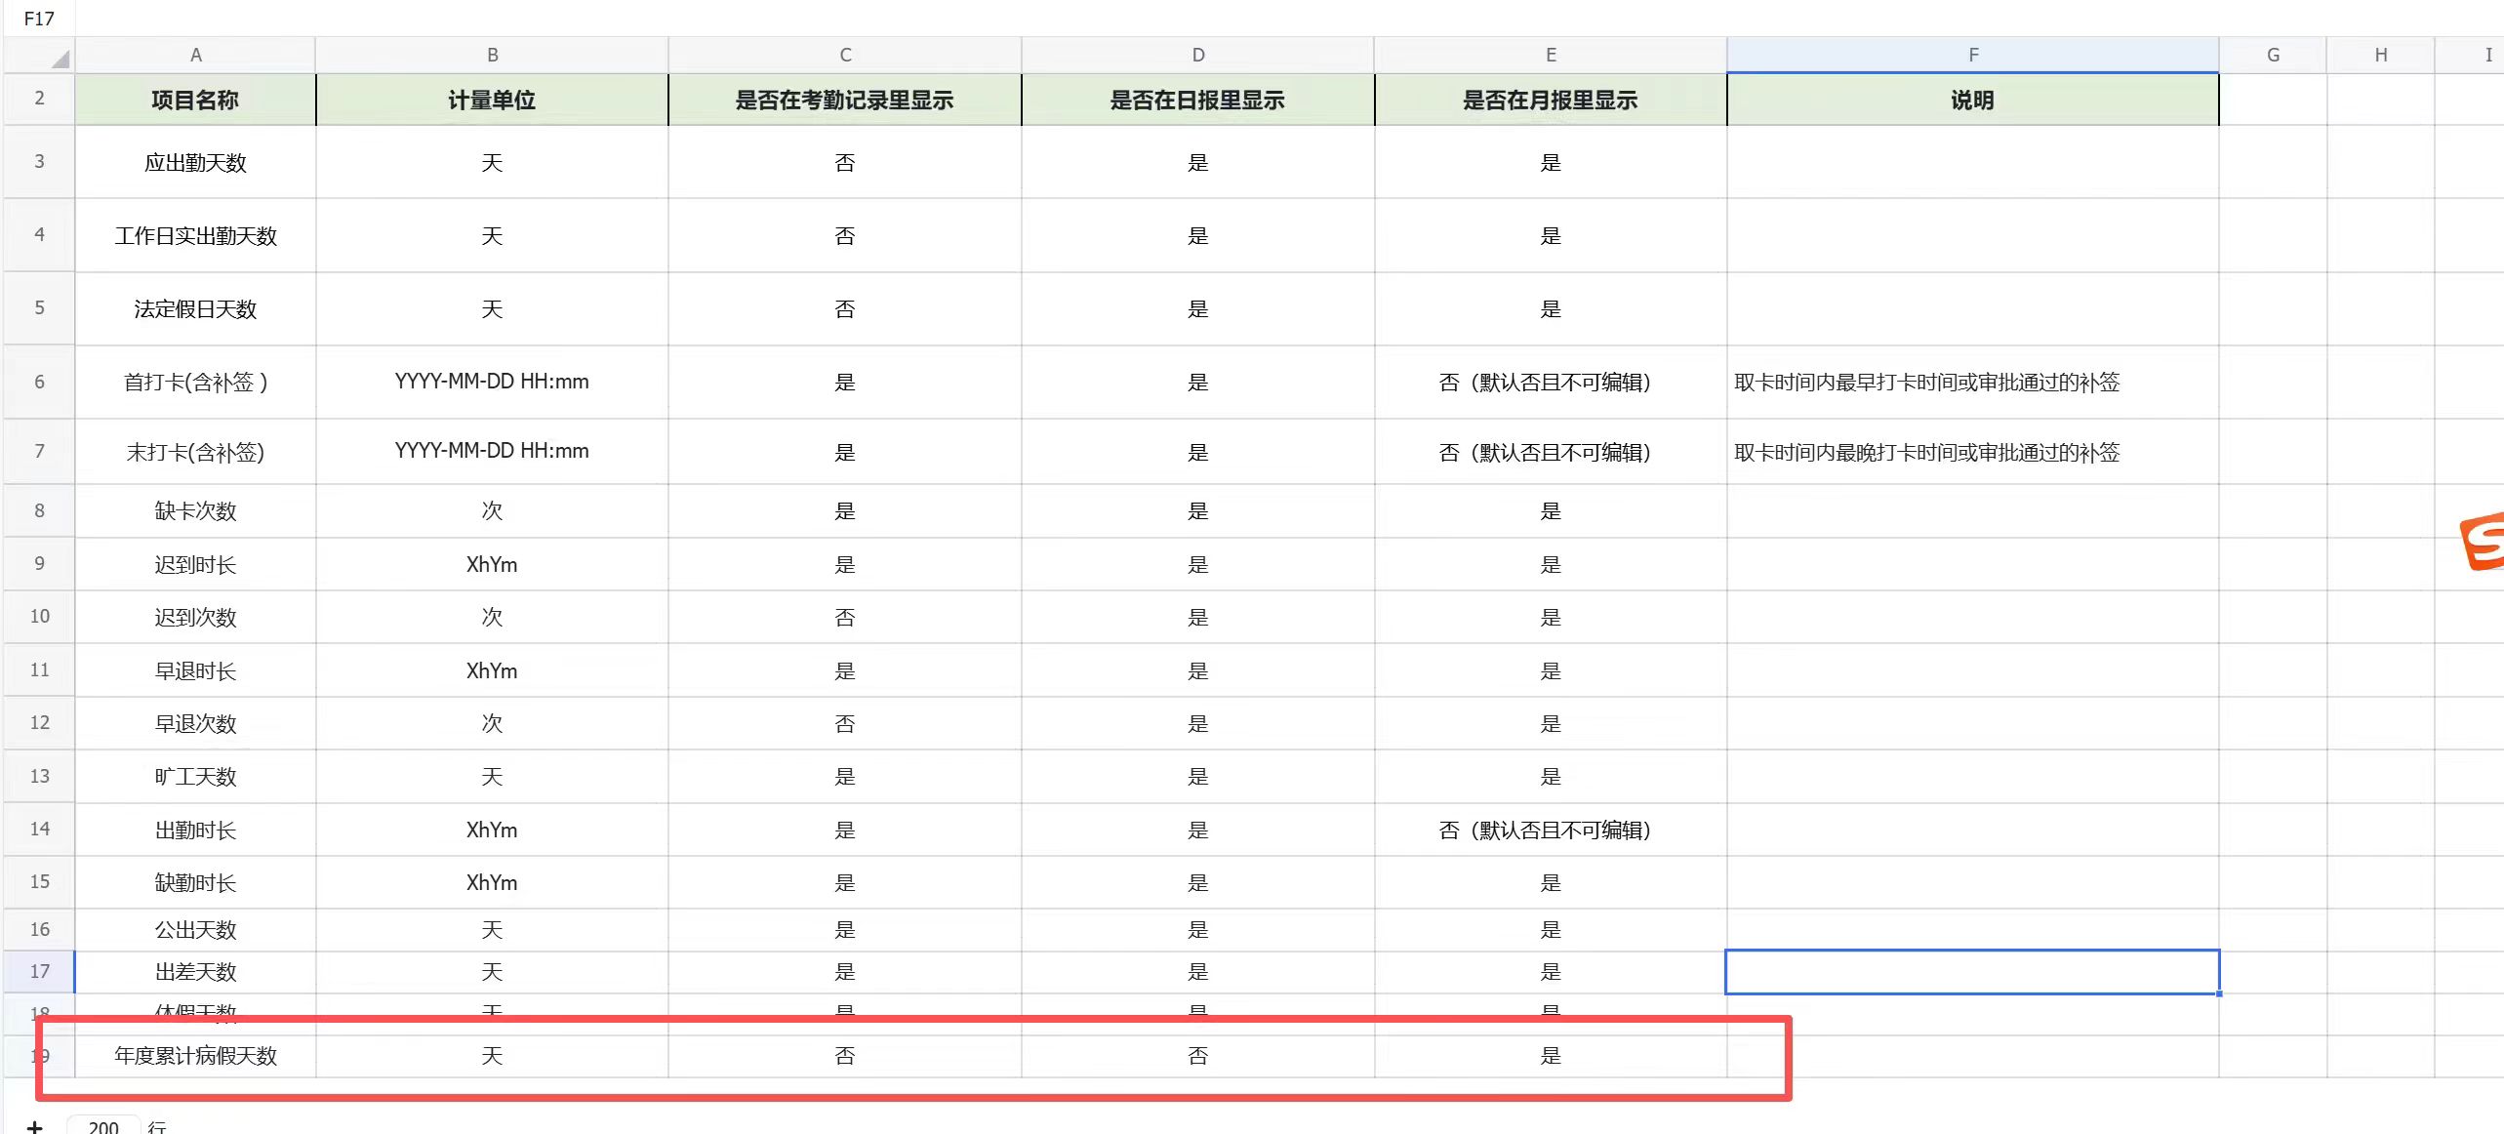This screenshot has width=2504, height=1134.
Task: Click the select-all corner triangle
Action: [x=60, y=58]
